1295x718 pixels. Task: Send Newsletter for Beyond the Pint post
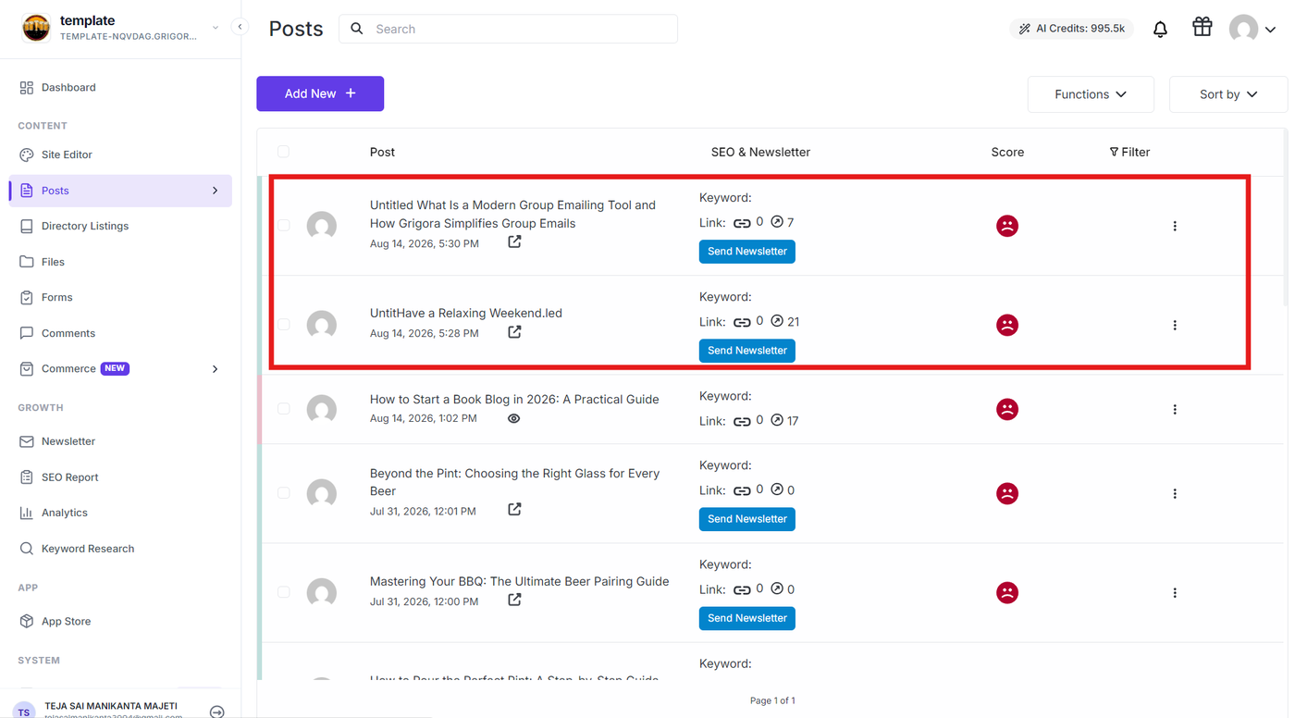[x=747, y=519]
